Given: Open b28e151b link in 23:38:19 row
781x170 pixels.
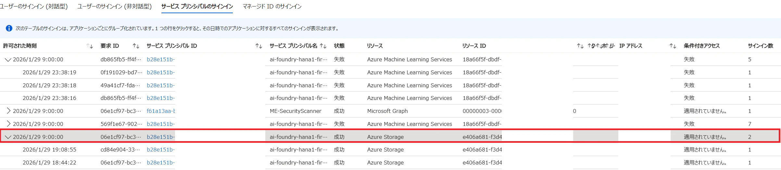Looking at the screenshot, I should [161, 72].
